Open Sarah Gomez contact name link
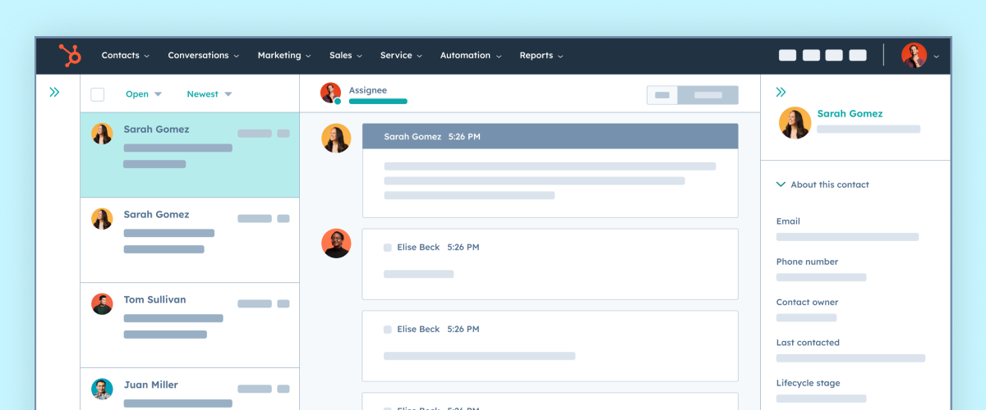Screen dimensions: 986x410 click(x=850, y=114)
